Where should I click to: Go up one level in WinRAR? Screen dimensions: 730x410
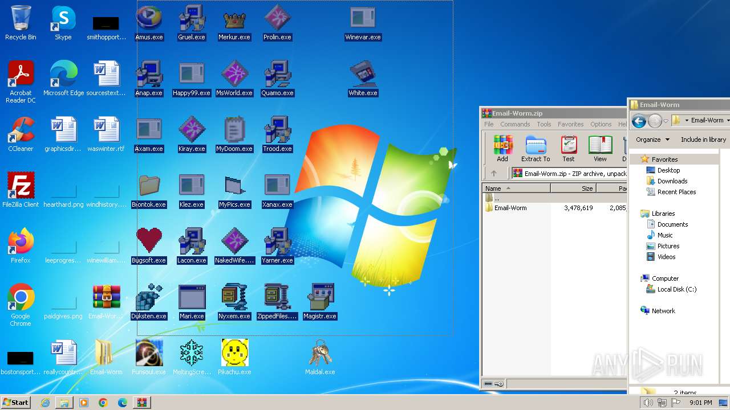click(x=494, y=174)
